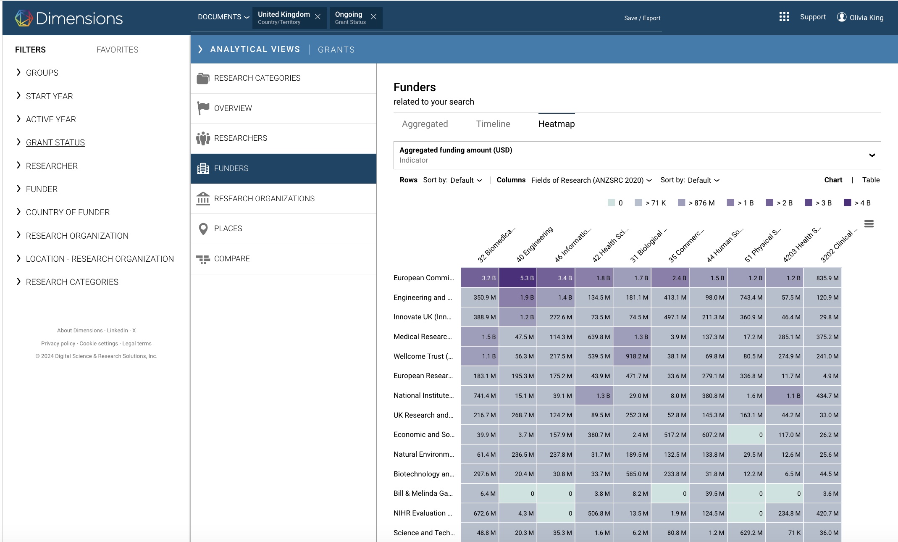
Task: Open the Fields of Research columns dropdown
Action: (591, 180)
